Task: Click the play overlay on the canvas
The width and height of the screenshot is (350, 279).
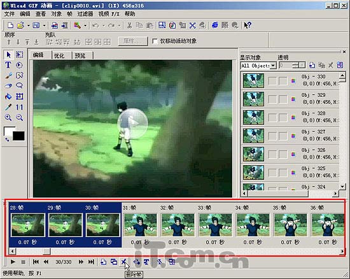Action: click(132, 123)
